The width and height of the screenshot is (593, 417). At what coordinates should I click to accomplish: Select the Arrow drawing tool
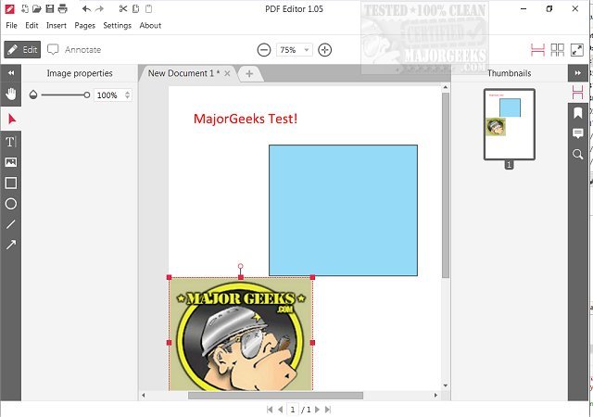(x=10, y=245)
